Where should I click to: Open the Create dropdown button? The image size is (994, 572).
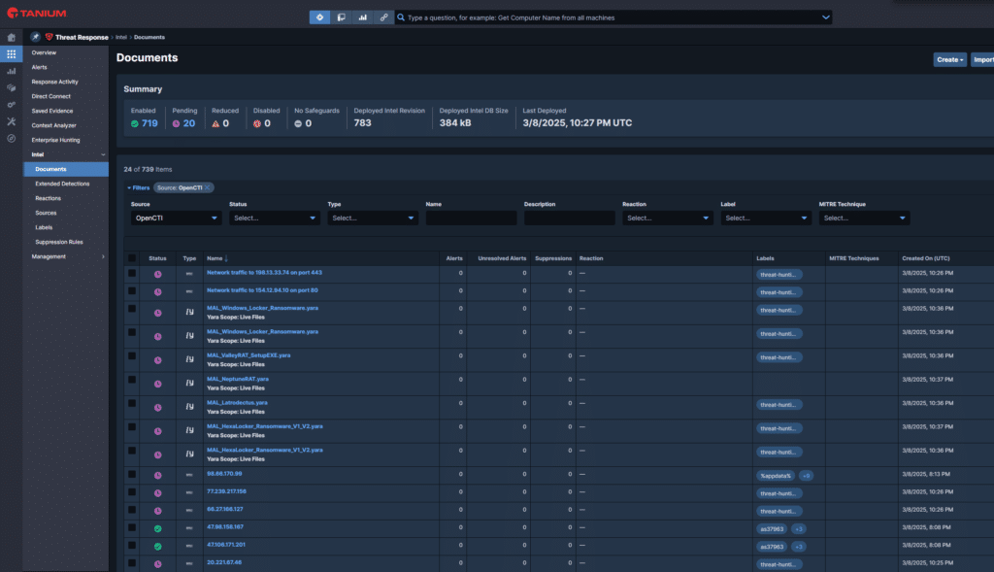coord(949,59)
